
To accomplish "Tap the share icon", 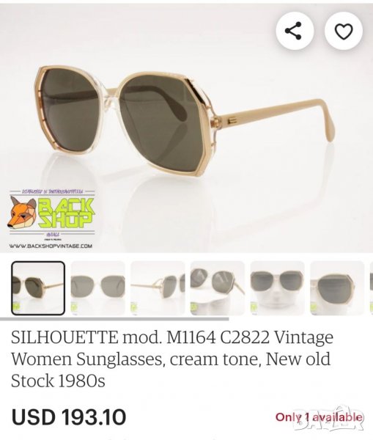I will (x=294, y=31).
